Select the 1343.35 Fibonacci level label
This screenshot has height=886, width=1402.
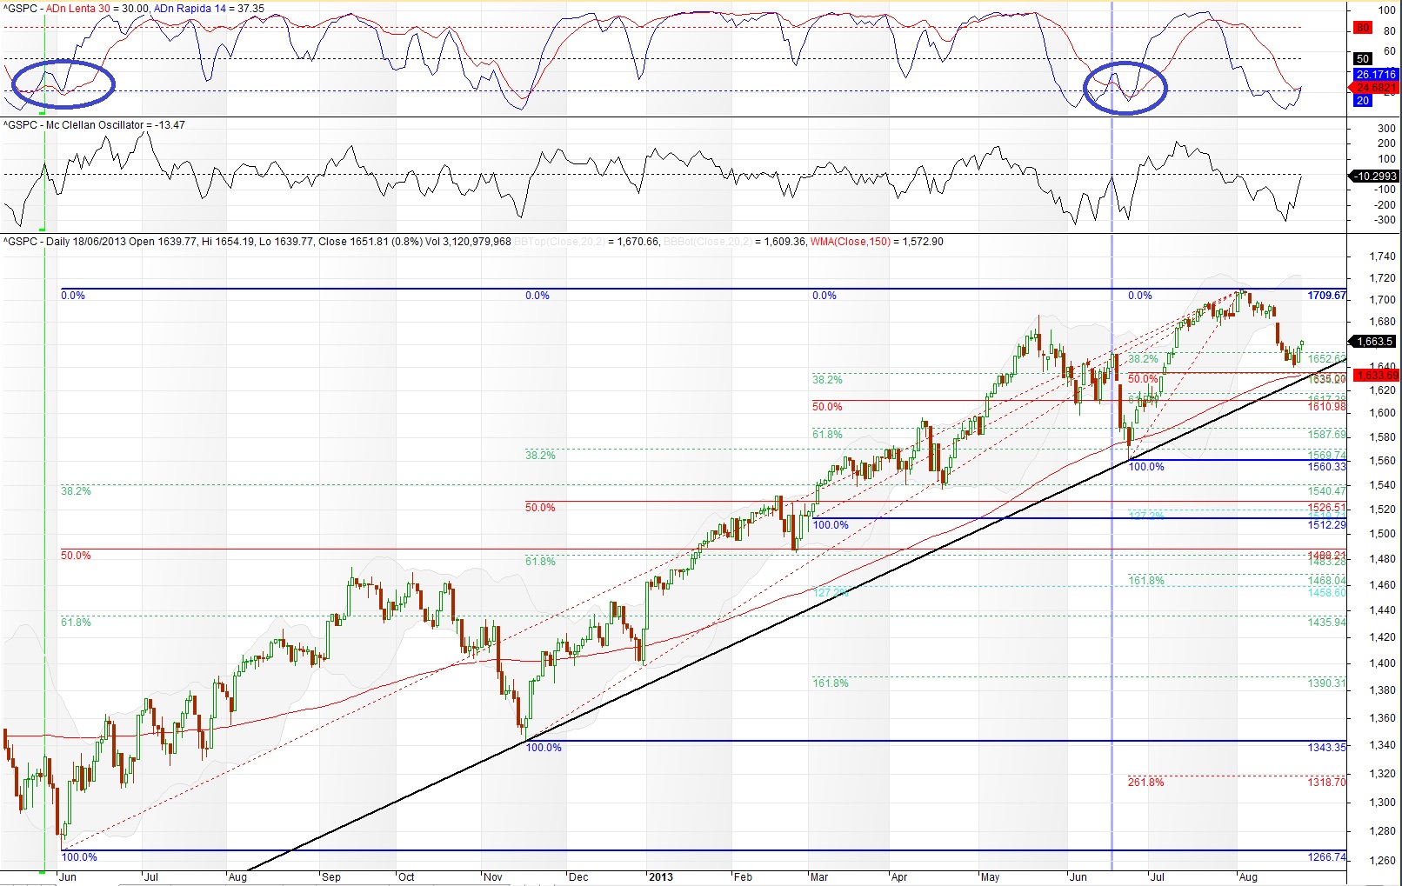point(1326,748)
